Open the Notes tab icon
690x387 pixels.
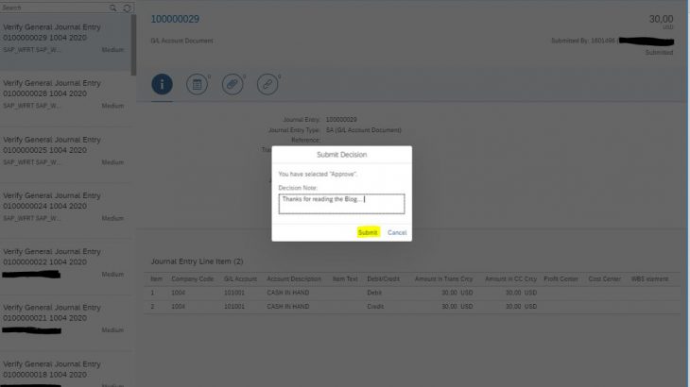[197, 84]
